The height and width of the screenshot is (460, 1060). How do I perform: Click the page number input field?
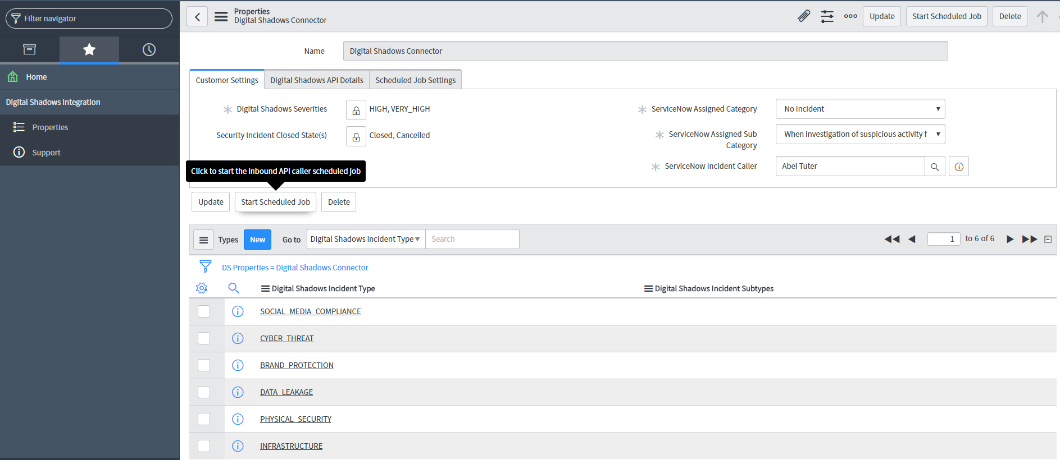coord(944,239)
